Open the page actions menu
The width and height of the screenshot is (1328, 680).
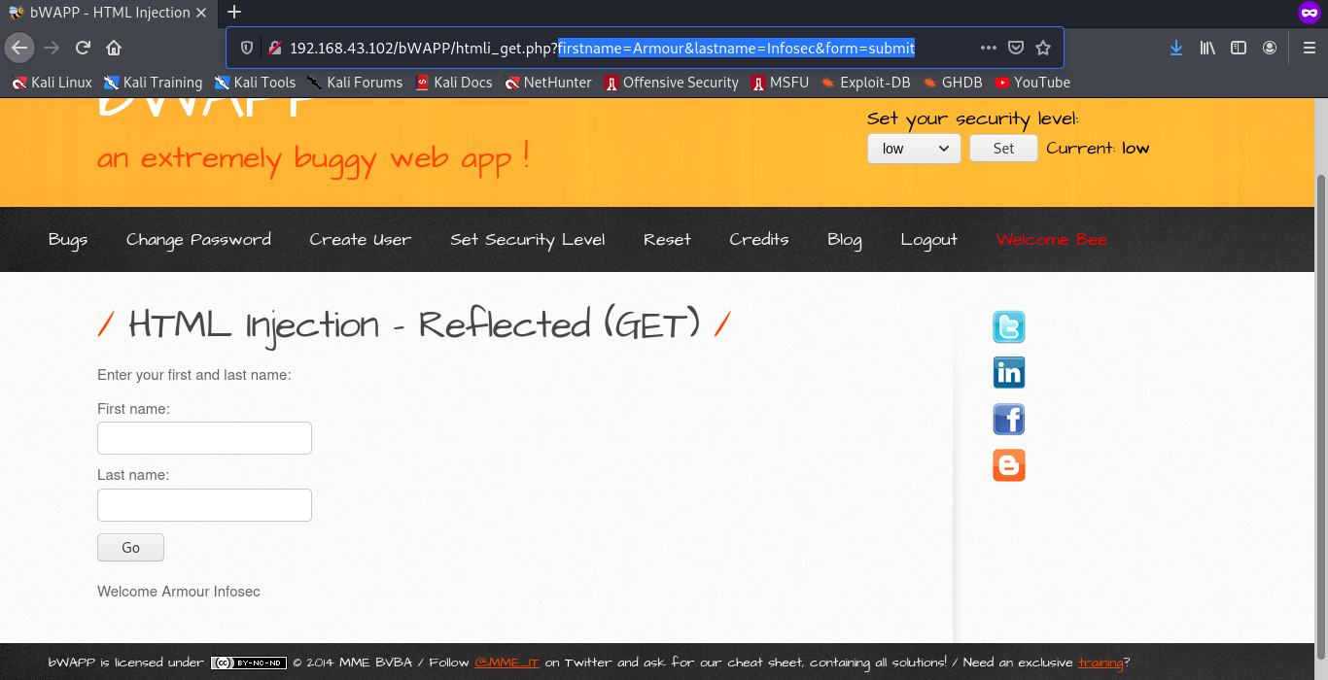989,48
